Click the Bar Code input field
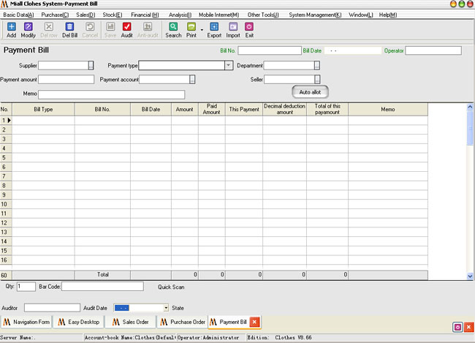 (x=103, y=287)
